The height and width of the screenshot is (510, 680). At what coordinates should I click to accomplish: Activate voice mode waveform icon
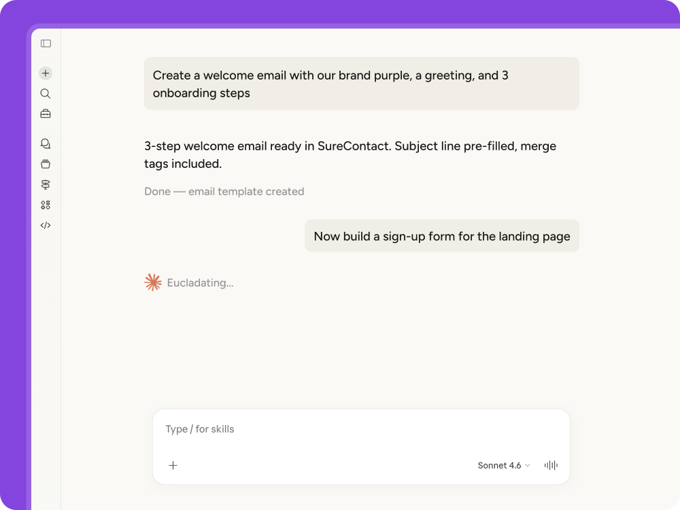click(551, 465)
